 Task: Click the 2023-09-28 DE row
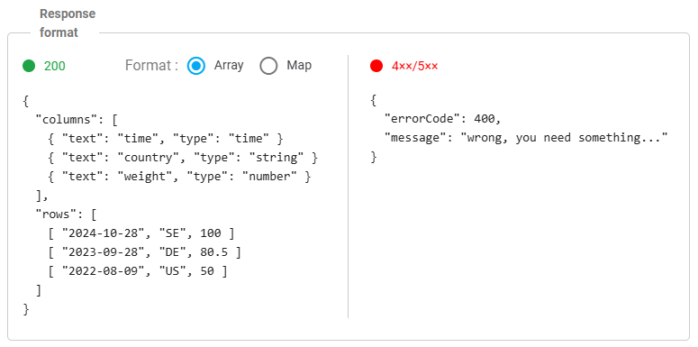click(x=144, y=252)
